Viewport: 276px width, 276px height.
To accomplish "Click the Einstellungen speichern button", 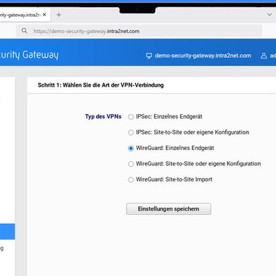I will pos(168,209).
